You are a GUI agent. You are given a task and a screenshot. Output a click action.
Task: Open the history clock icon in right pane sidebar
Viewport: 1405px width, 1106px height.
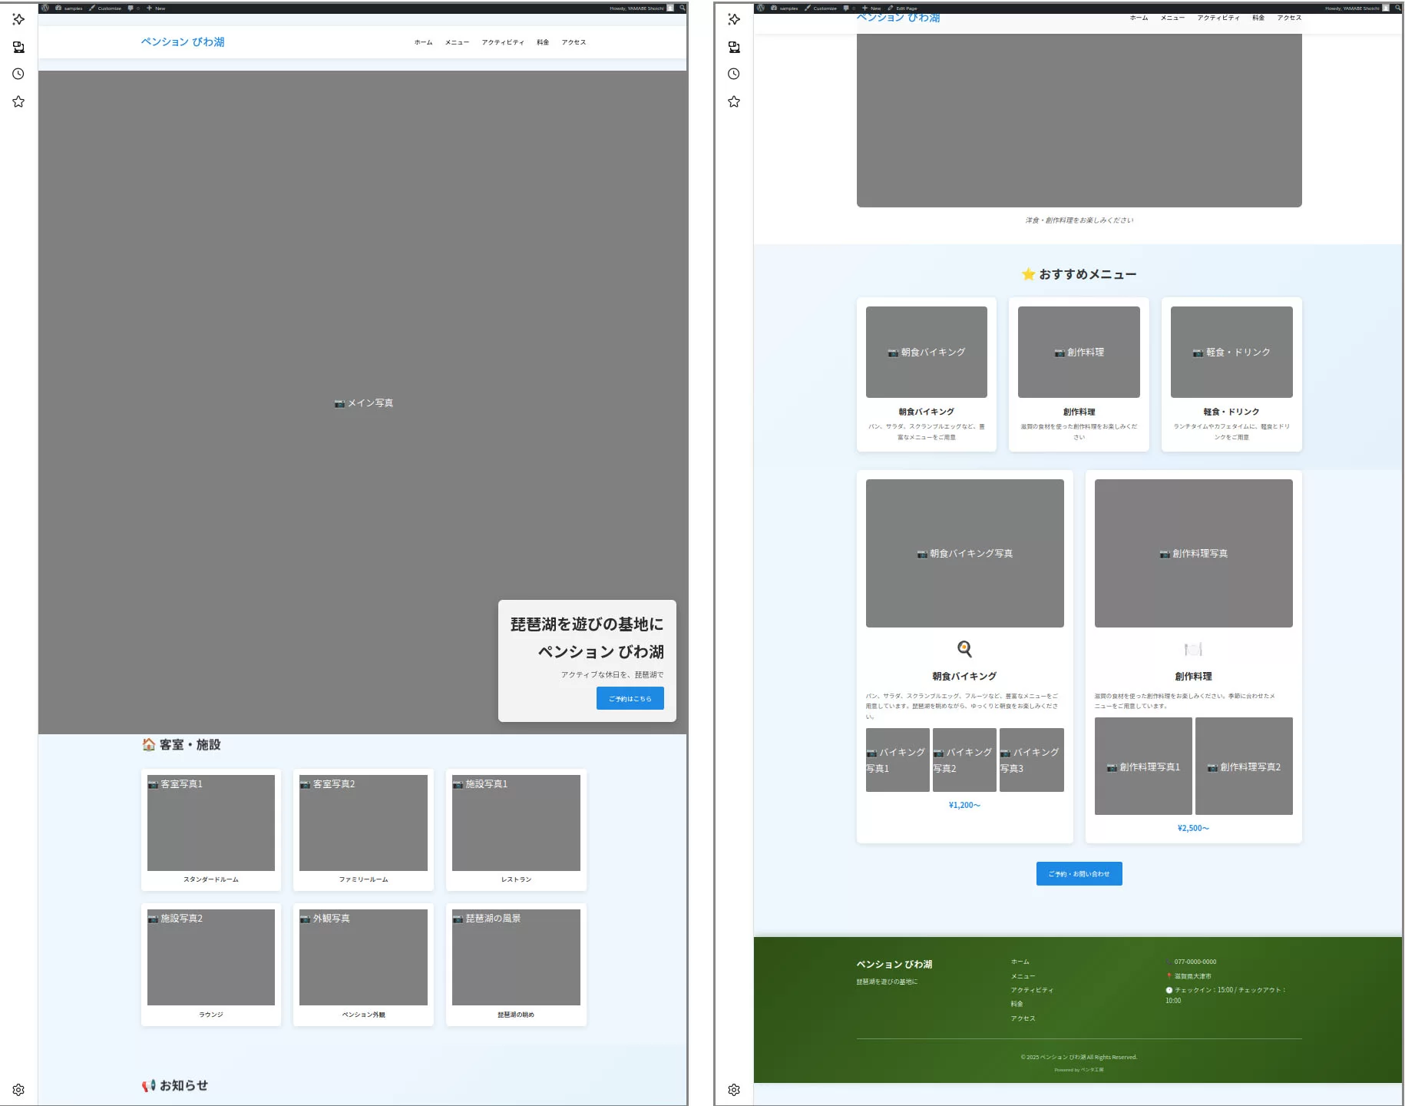coord(734,74)
